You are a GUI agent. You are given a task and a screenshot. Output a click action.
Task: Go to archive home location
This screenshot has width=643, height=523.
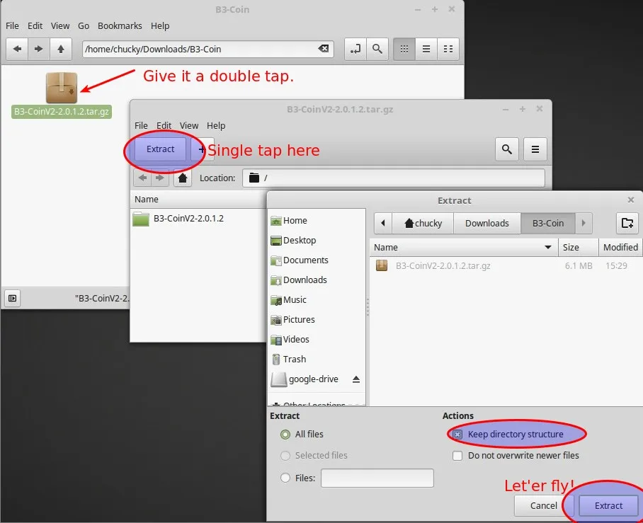tap(183, 178)
